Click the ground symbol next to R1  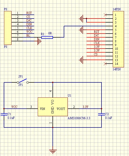pyautogui.click(x=39, y=41)
